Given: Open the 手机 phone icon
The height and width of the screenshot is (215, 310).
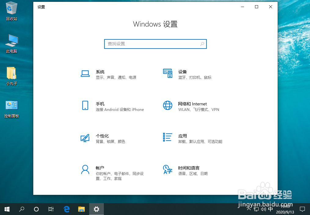Looking at the screenshot, I should click(85, 105).
